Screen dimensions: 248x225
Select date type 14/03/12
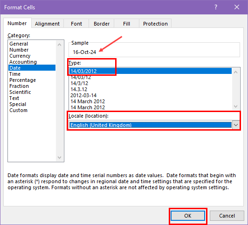(151, 77)
